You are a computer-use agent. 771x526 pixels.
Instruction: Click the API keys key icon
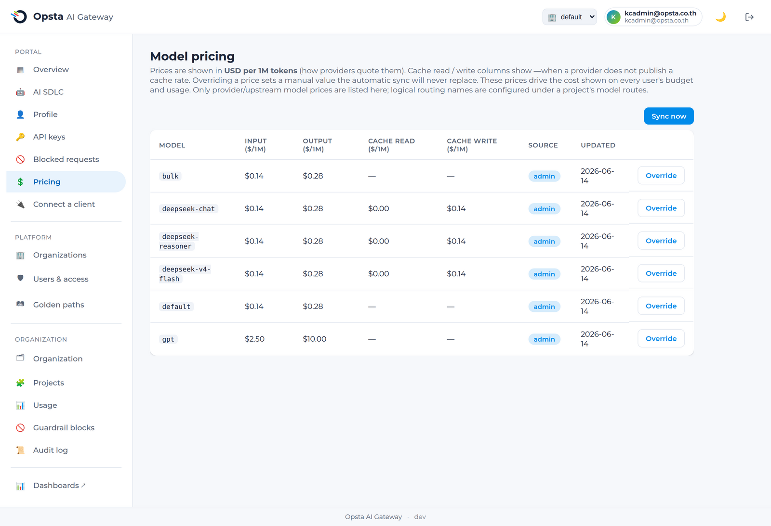pos(20,137)
